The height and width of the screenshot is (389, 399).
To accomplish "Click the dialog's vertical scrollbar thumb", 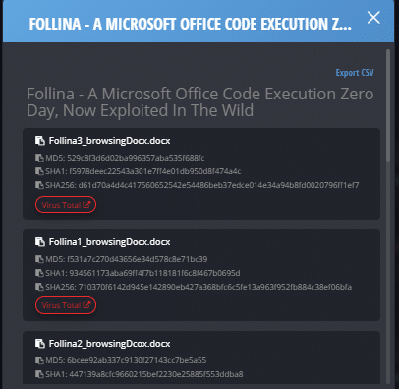I will [388, 105].
